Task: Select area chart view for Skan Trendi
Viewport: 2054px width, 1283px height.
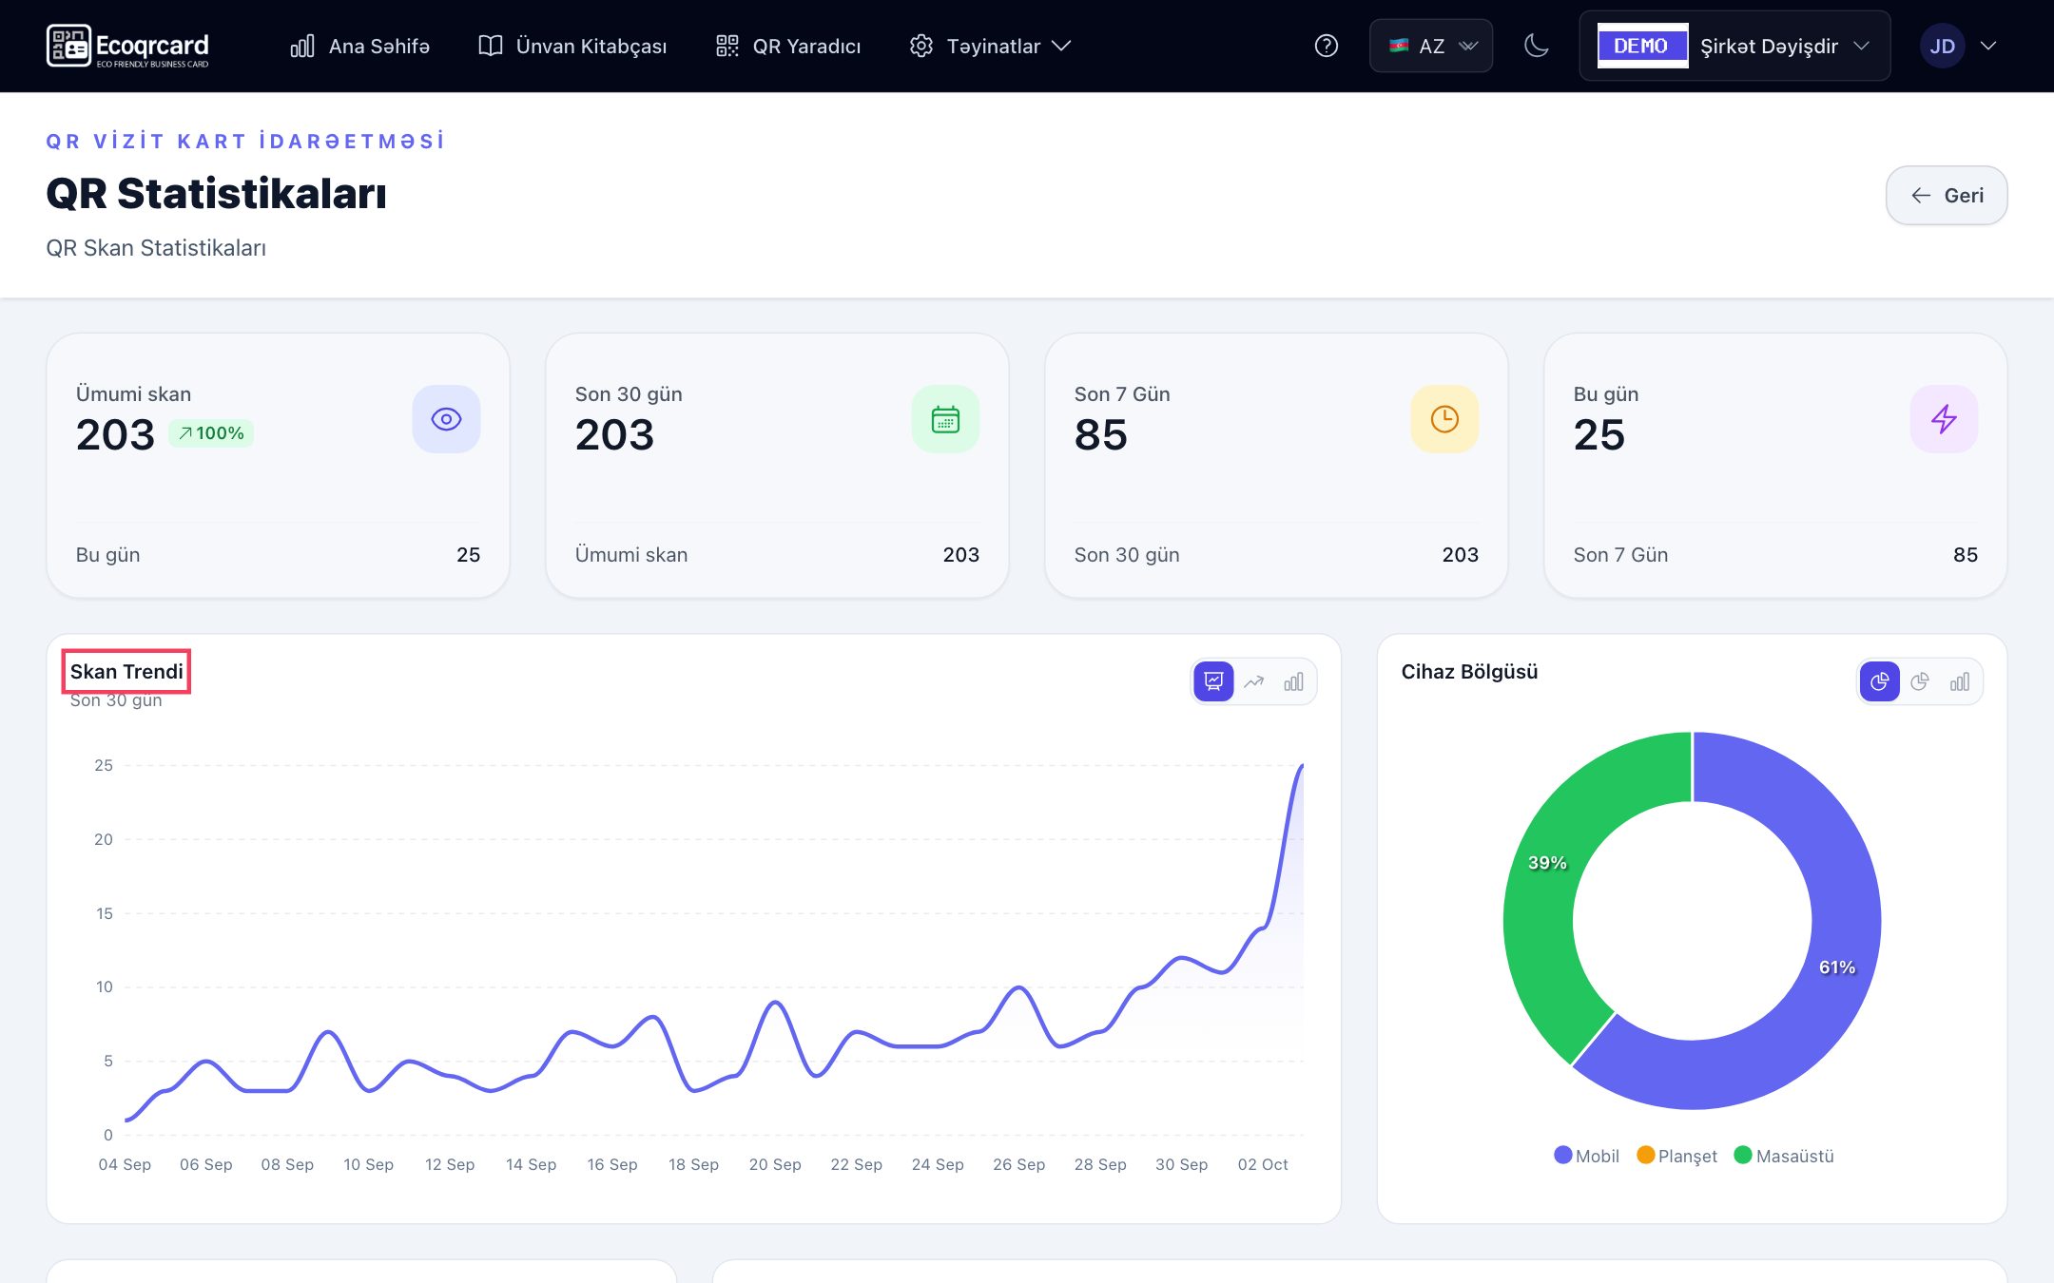Action: [x=1213, y=681]
